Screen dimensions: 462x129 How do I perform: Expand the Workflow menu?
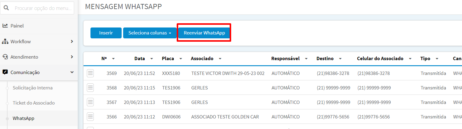39,41
